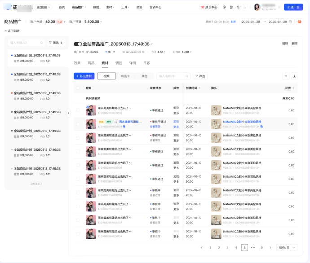The height and width of the screenshot is (263, 310).
Task: Select the 商品卡 segment
Action: coord(125,76)
